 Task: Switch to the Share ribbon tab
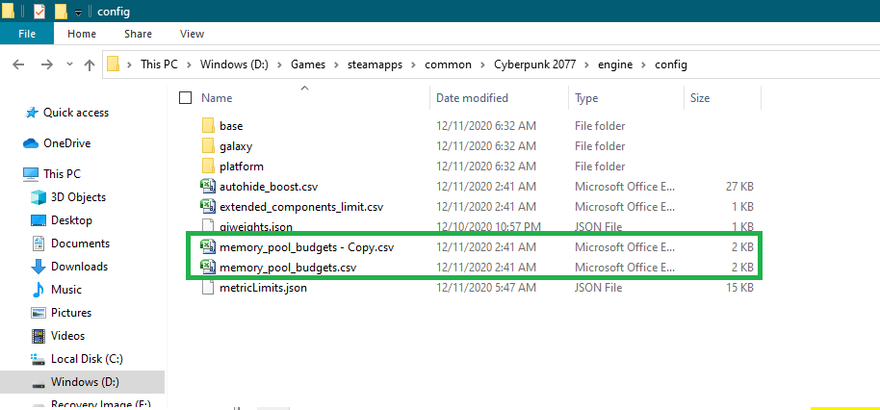pos(138,34)
